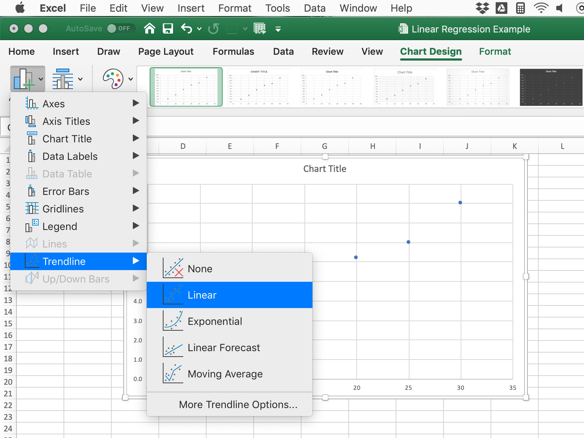Open More Trendline Options
Image resolution: width=584 pixels, height=438 pixels.
(238, 404)
